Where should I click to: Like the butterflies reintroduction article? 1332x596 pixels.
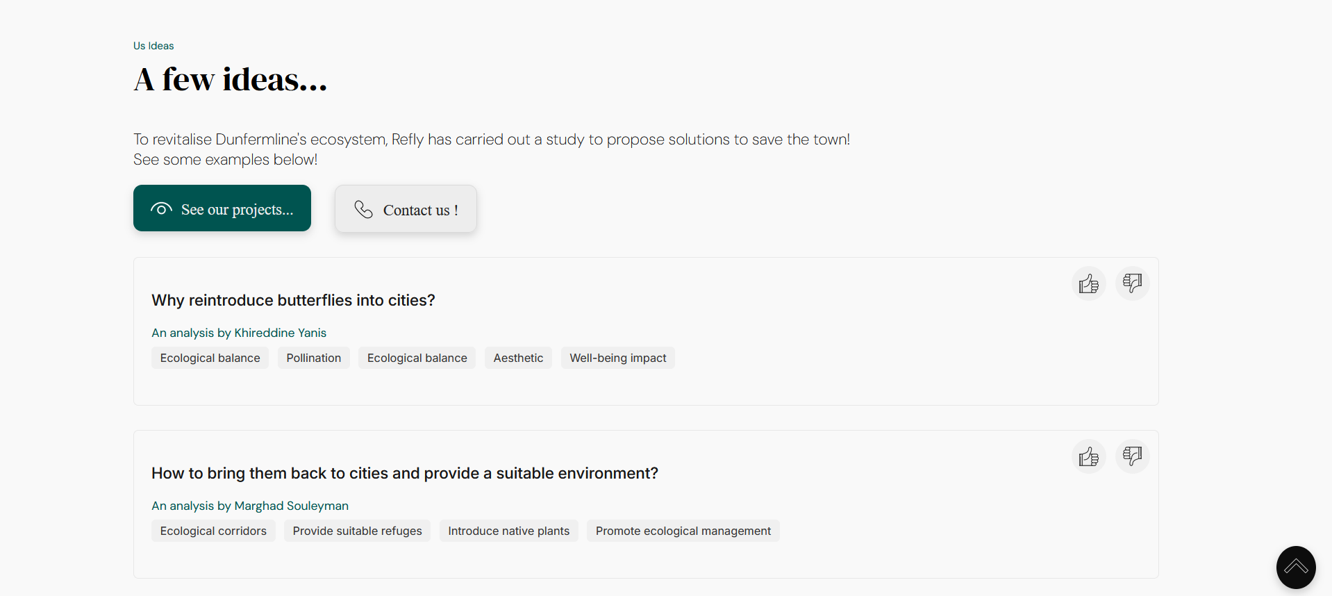point(1088,283)
